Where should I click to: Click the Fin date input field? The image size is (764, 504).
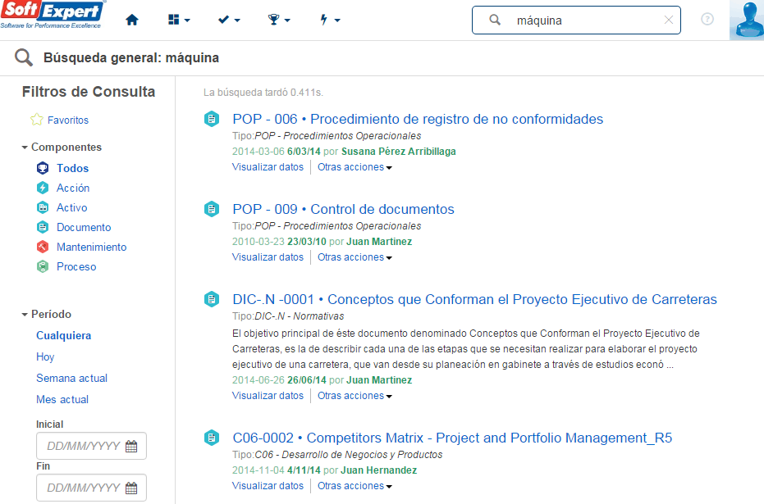[91, 488]
